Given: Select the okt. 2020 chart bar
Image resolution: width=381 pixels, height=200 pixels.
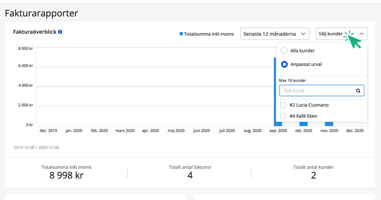Looking at the screenshot, I should coord(303,123).
